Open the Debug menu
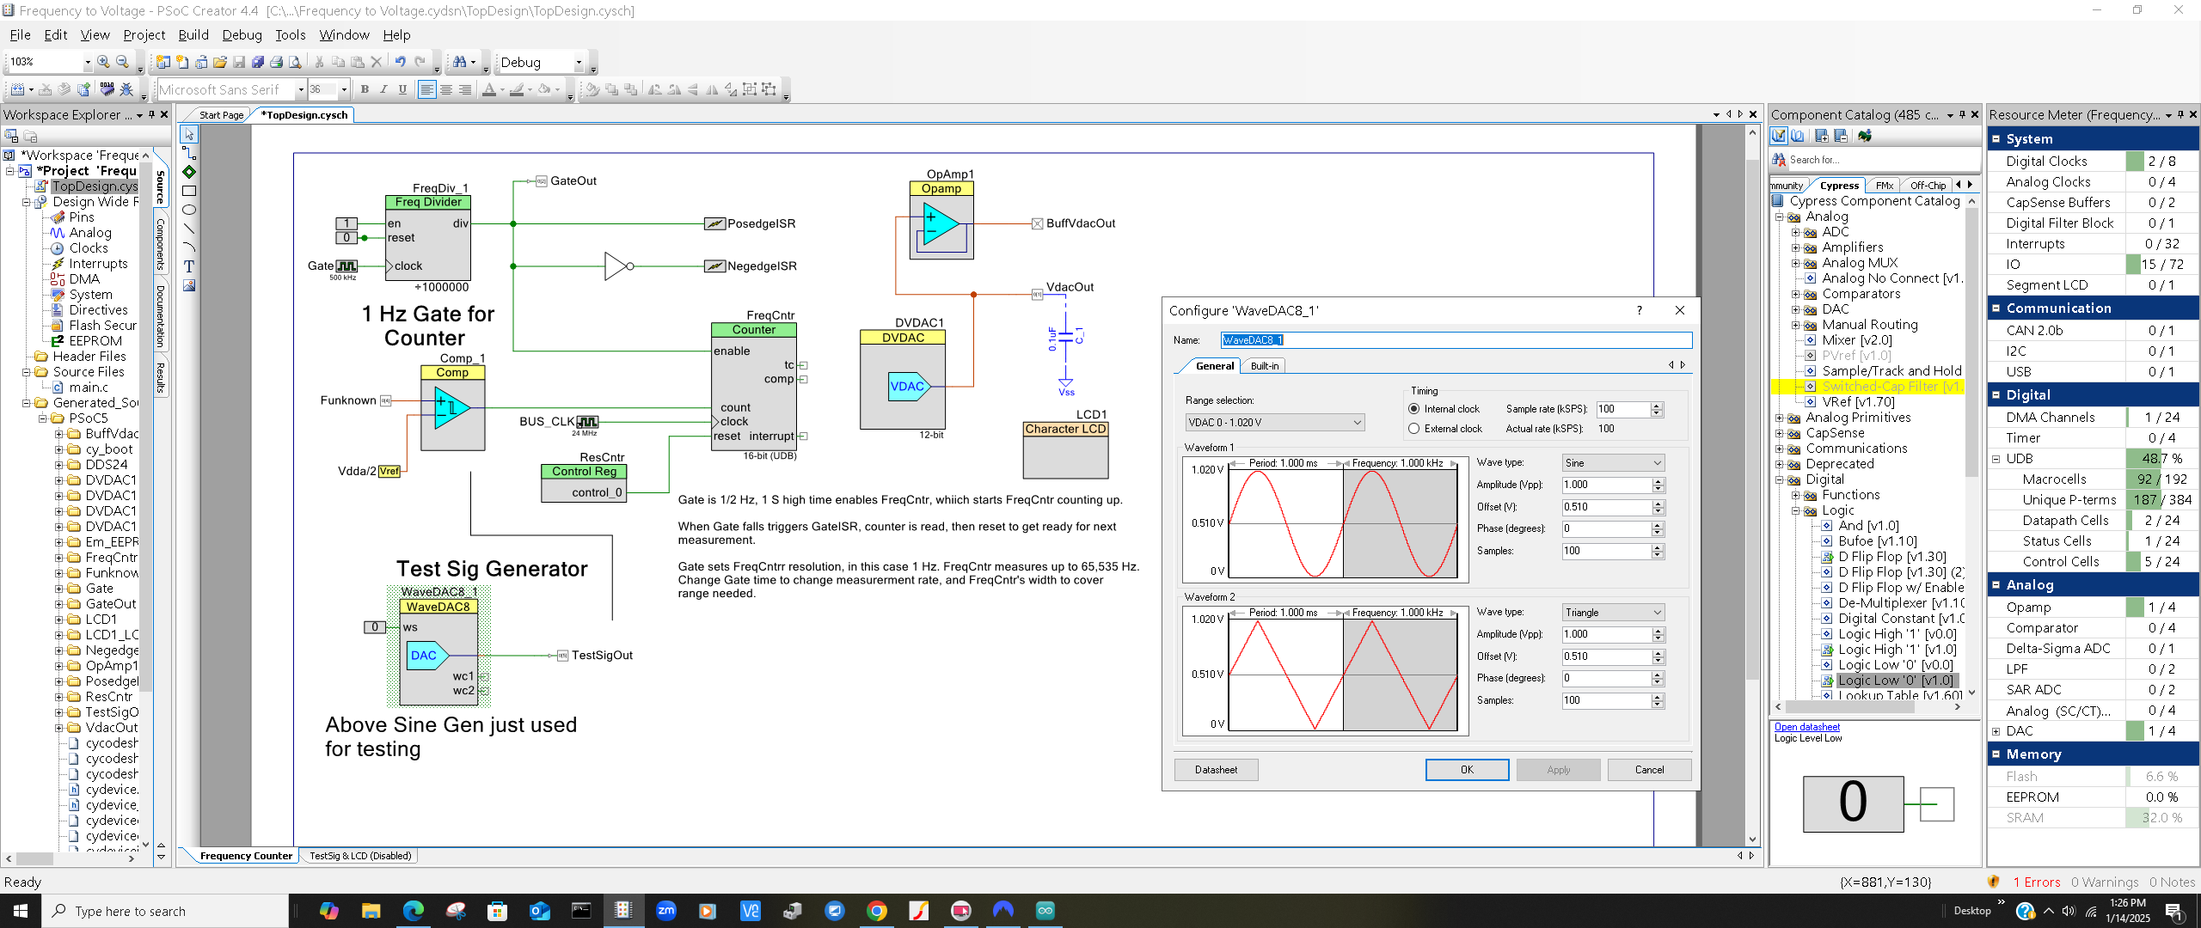Viewport: 2201px width, 928px height. [x=242, y=35]
